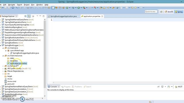Open the Project menu
Screen dimensions: 184x103
(27, 5)
